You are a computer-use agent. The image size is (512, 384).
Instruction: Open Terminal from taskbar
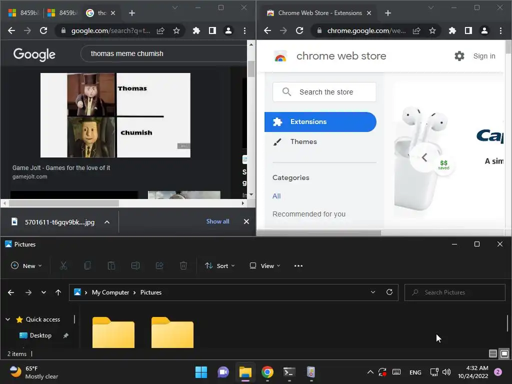(x=289, y=372)
